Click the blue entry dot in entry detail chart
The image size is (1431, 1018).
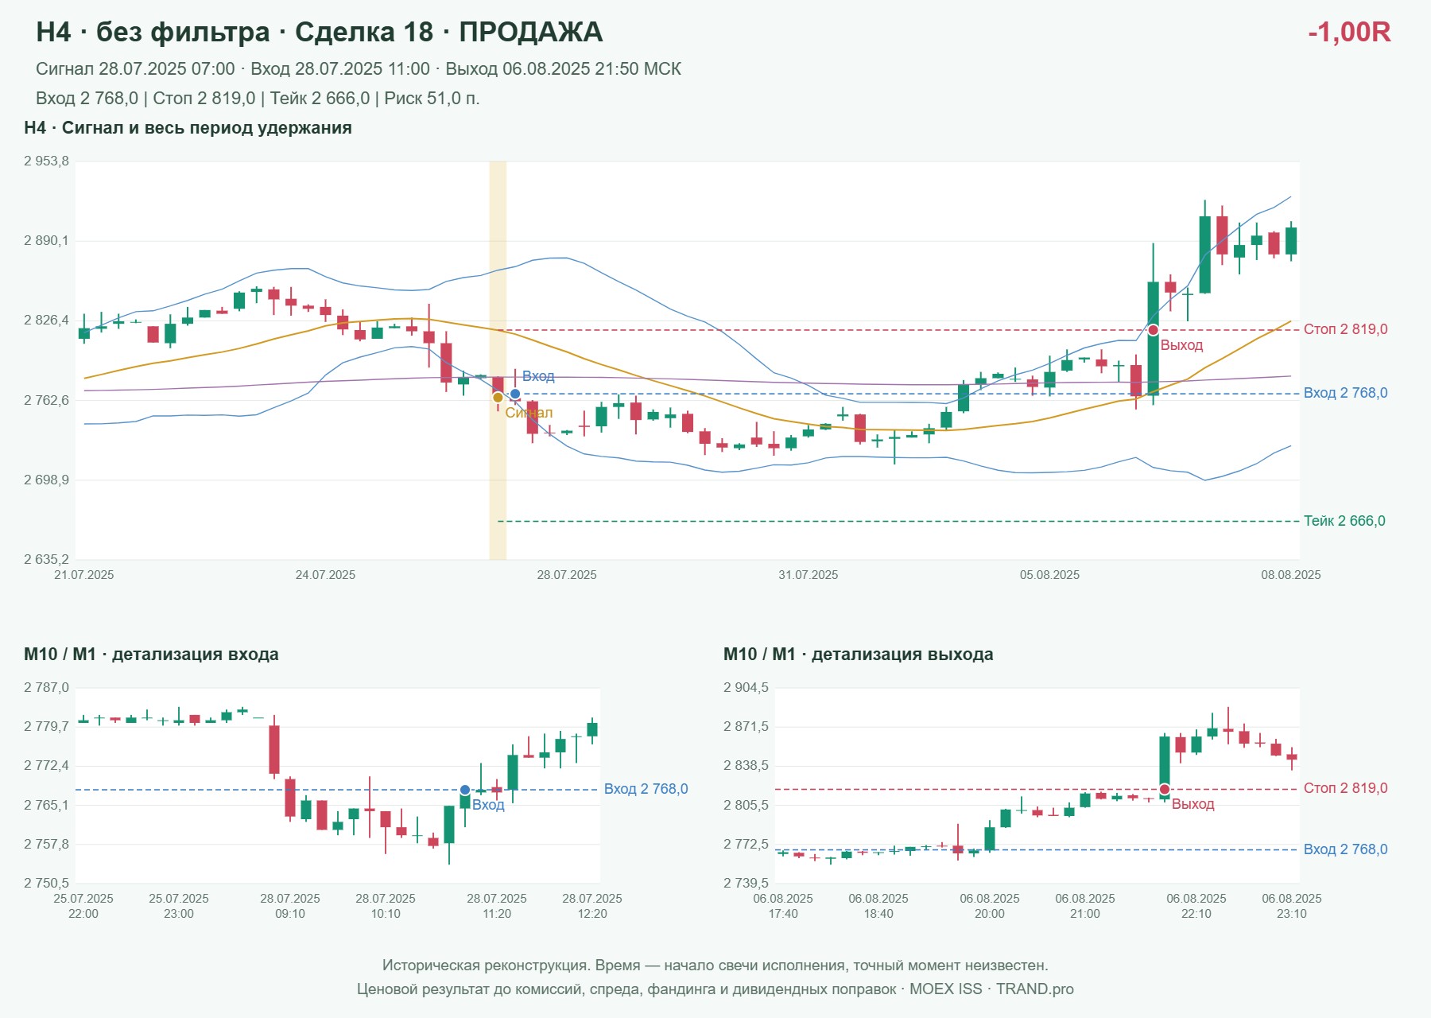click(x=465, y=790)
